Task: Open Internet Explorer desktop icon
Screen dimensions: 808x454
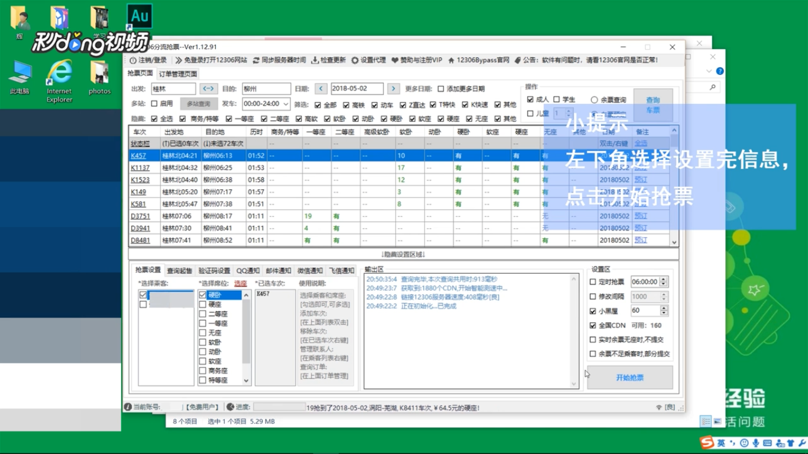Action: pos(59,82)
